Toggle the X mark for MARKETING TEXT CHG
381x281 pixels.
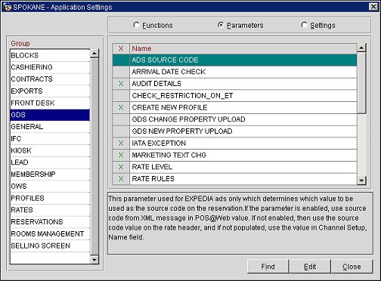click(x=121, y=156)
